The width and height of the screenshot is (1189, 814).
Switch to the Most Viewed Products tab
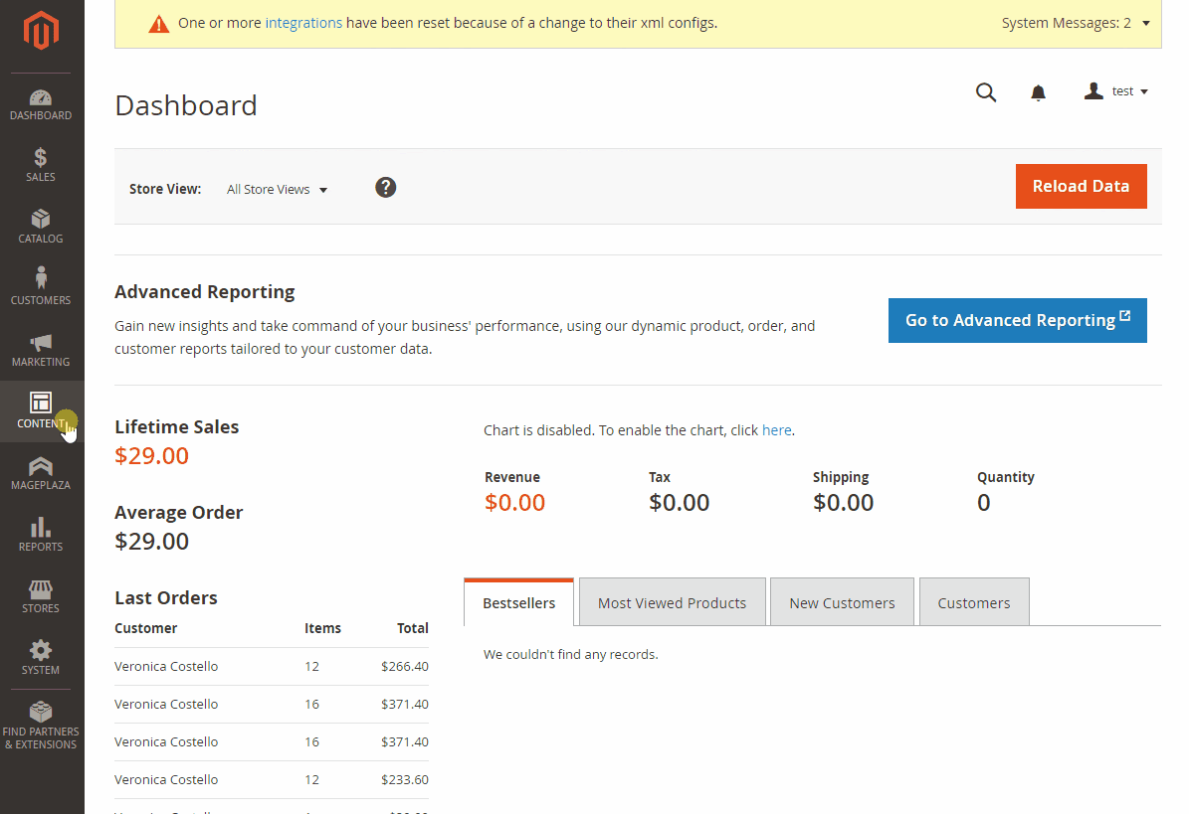click(x=672, y=602)
